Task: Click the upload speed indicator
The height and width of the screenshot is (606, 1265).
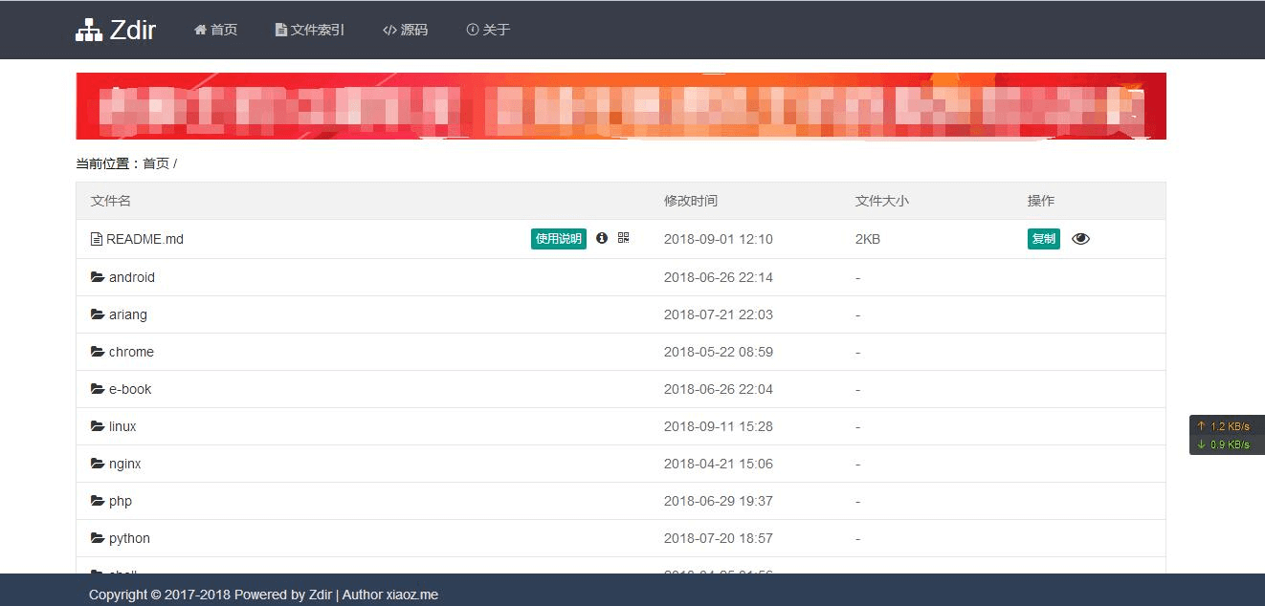Action: tap(1226, 423)
